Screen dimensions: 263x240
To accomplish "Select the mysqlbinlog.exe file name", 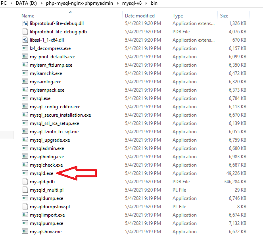I will [x=47, y=157].
